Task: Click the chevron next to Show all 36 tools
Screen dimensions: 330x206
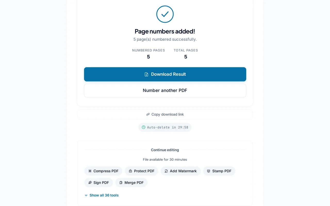Action: (86, 195)
